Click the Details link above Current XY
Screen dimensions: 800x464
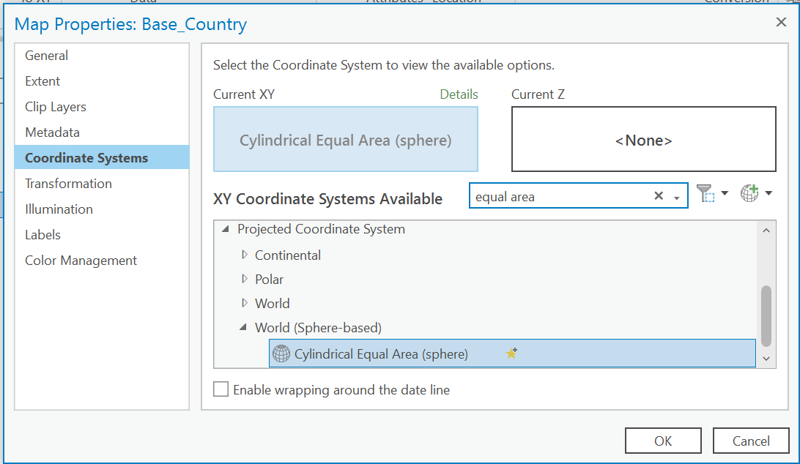(459, 94)
